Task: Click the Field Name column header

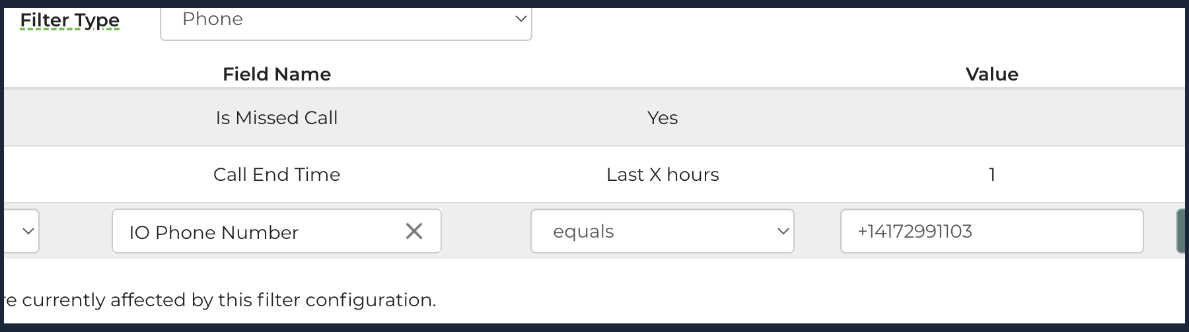Action: (x=277, y=74)
